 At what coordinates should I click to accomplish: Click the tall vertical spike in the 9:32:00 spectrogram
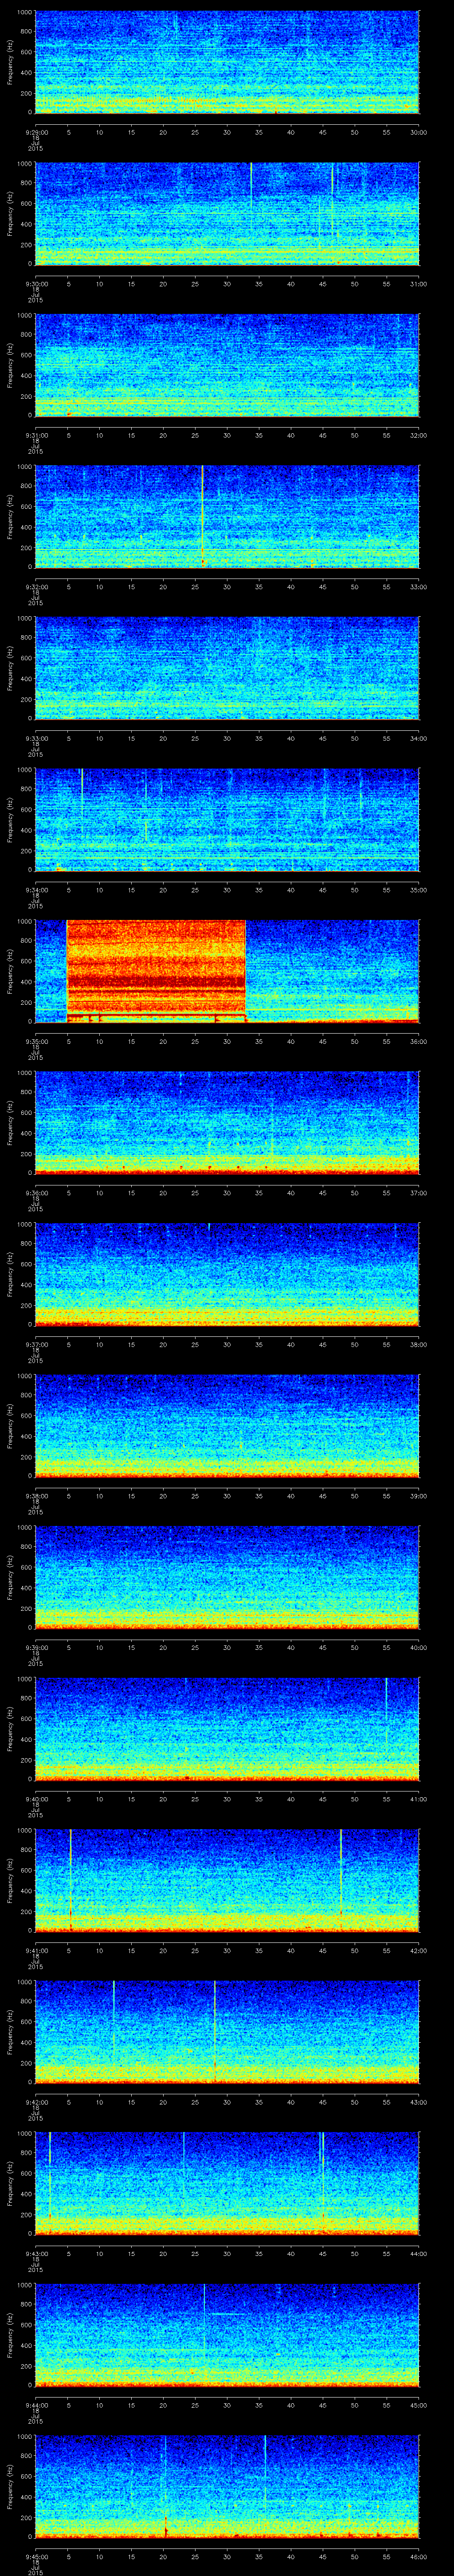(203, 517)
